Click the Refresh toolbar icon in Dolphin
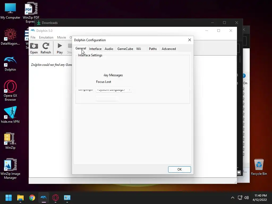This screenshot has width=272, height=204. point(46,48)
